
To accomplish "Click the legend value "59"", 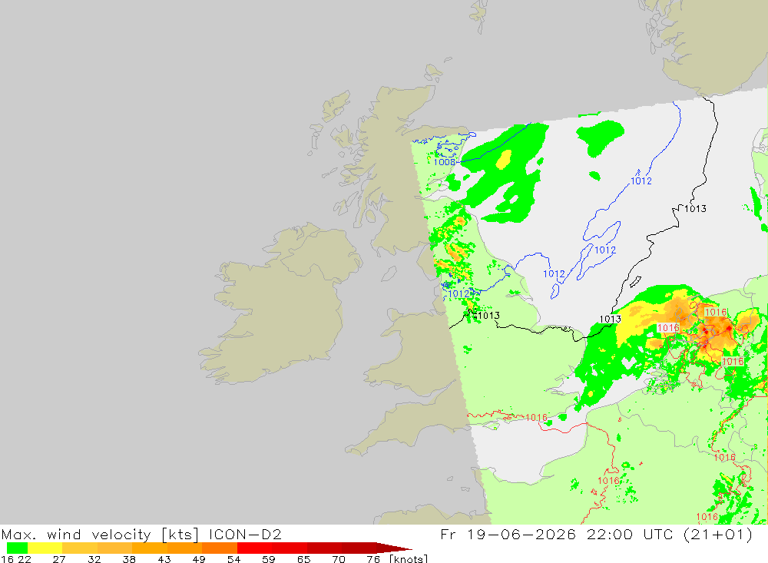I will click(268, 559).
